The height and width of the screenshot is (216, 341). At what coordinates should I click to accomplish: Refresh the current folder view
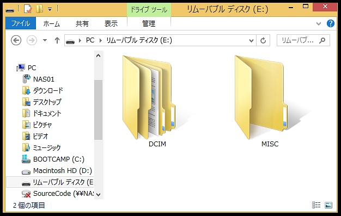pos(263,40)
